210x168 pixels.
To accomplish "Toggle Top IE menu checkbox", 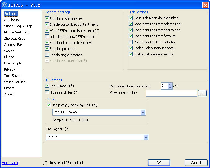I will pos(47,86).
